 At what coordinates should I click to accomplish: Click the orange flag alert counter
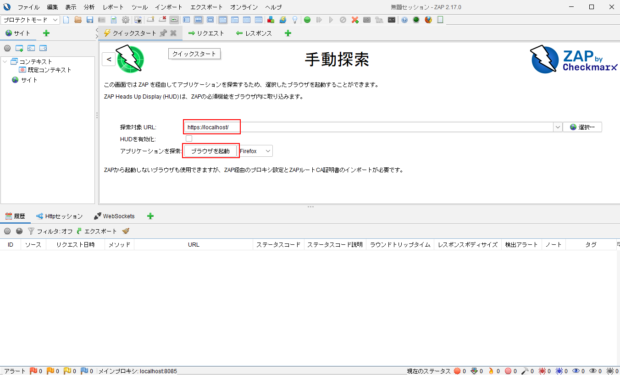53,371
